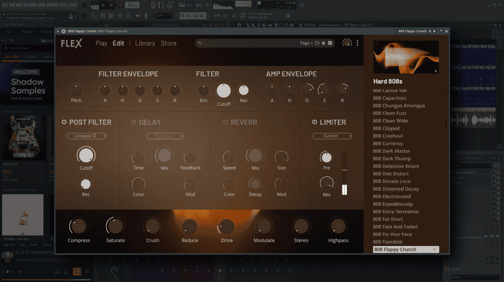Open the PATTERNS menu in FL Studio
Screen dimensions: 504x282
point(30,5)
